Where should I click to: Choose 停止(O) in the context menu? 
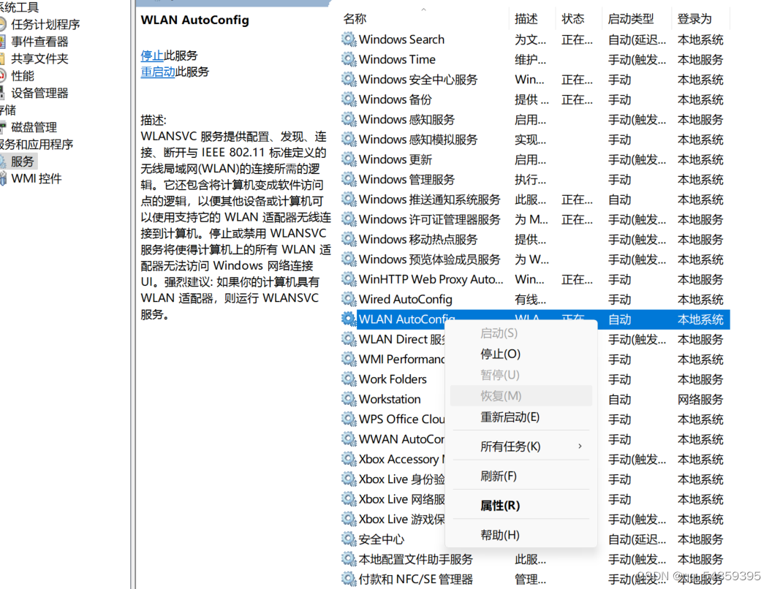[521, 354]
